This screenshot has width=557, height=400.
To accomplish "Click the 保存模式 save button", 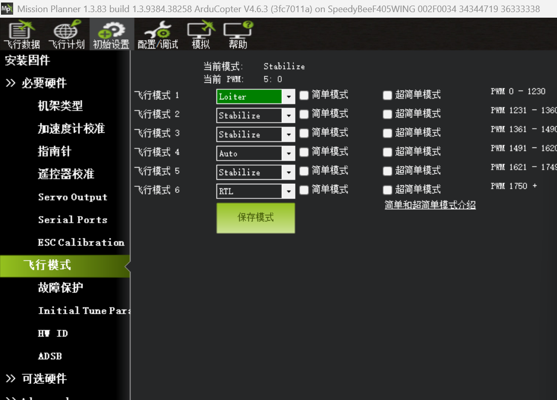I will [256, 218].
